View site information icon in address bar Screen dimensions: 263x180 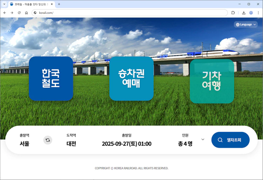coord(35,13)
